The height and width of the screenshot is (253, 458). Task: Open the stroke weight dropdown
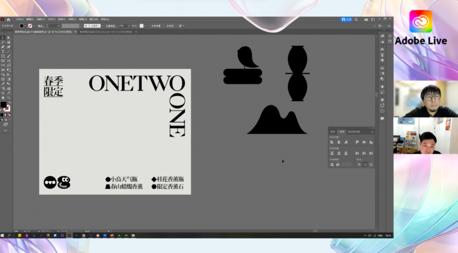pos(59,26)
